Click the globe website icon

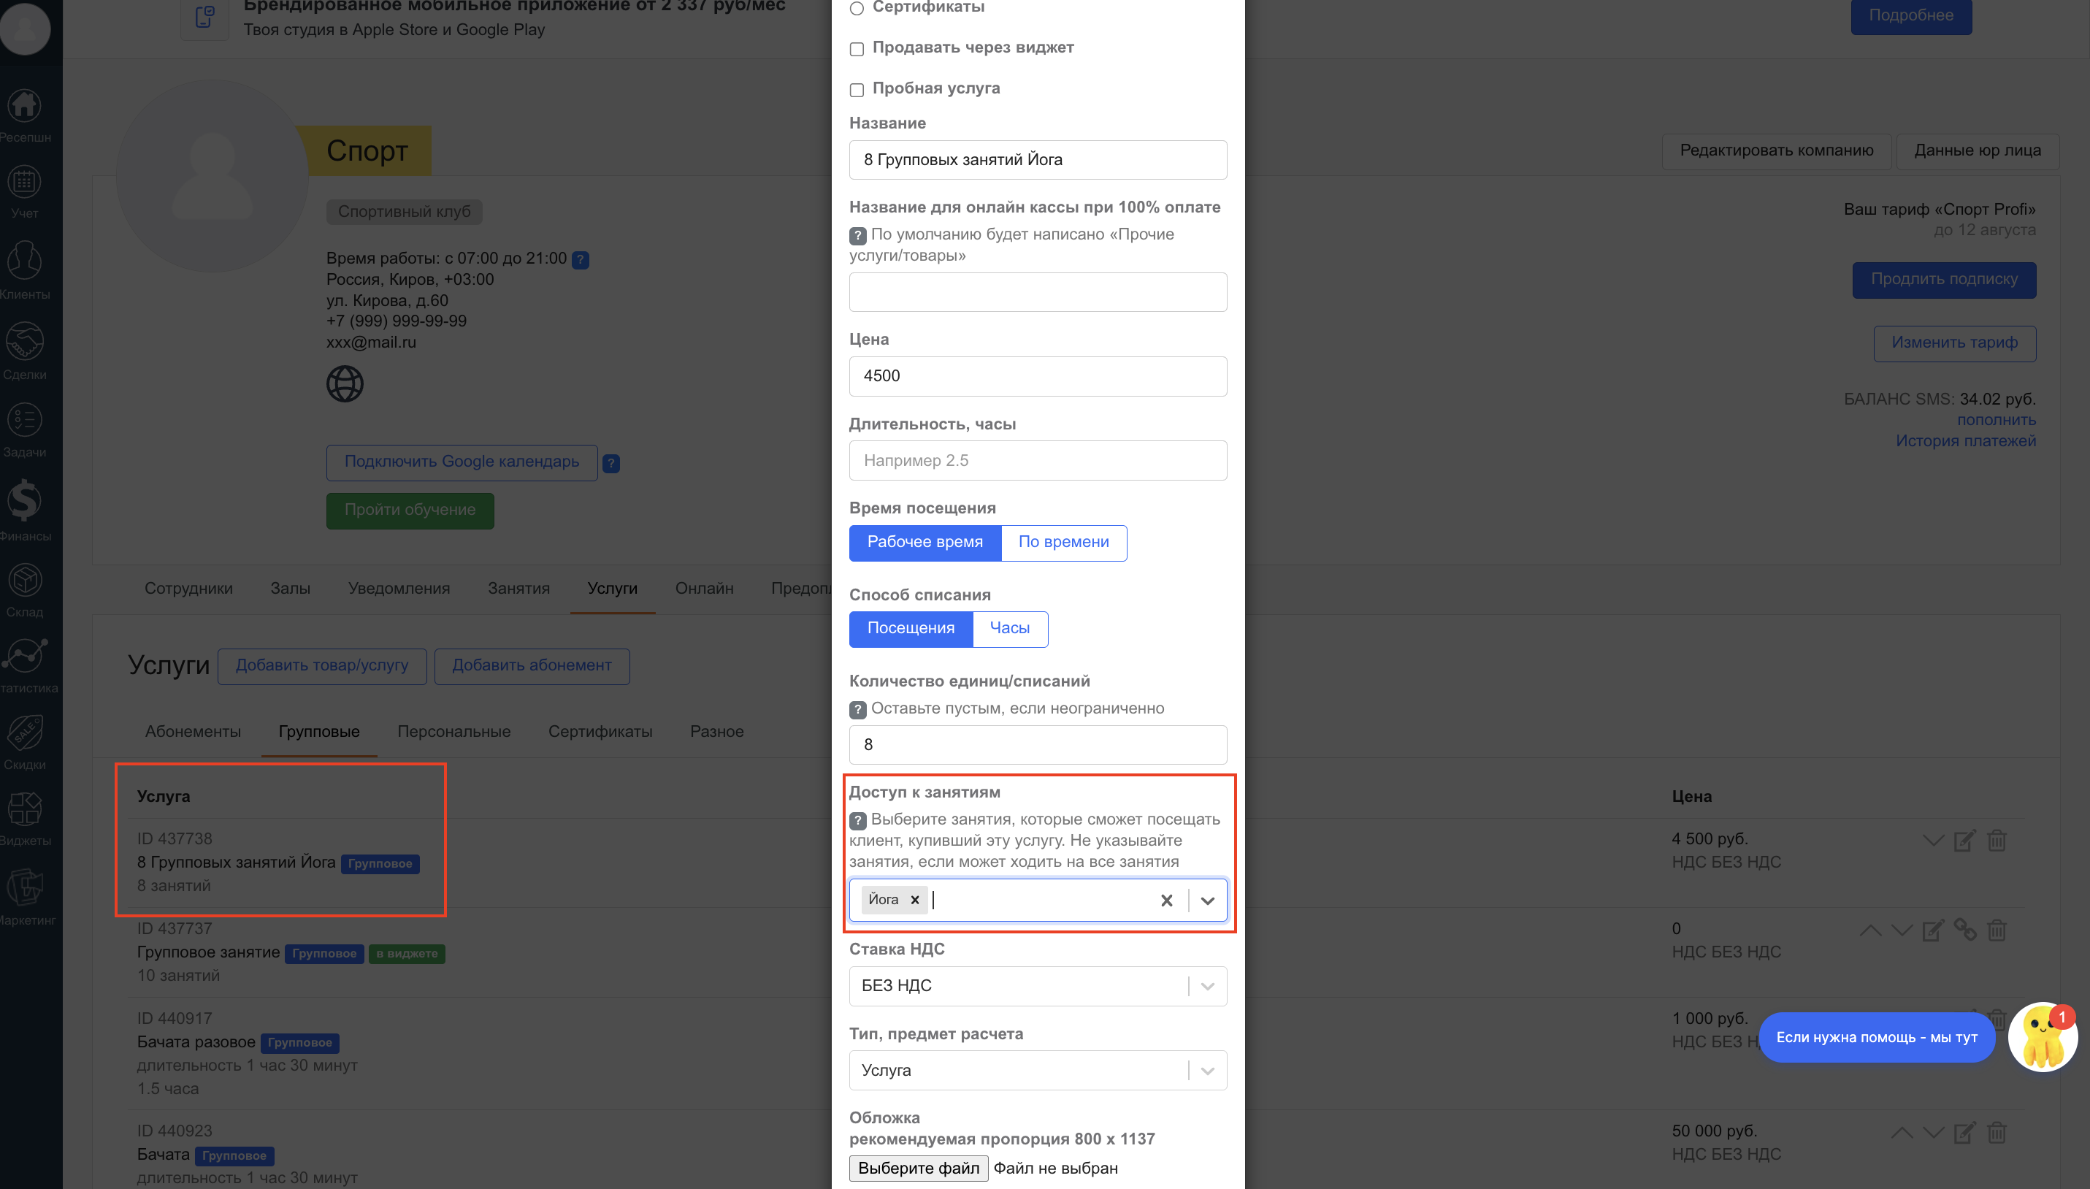pos(345,384)
